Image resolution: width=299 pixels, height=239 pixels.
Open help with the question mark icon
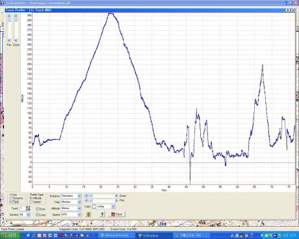tap(102, 214)
